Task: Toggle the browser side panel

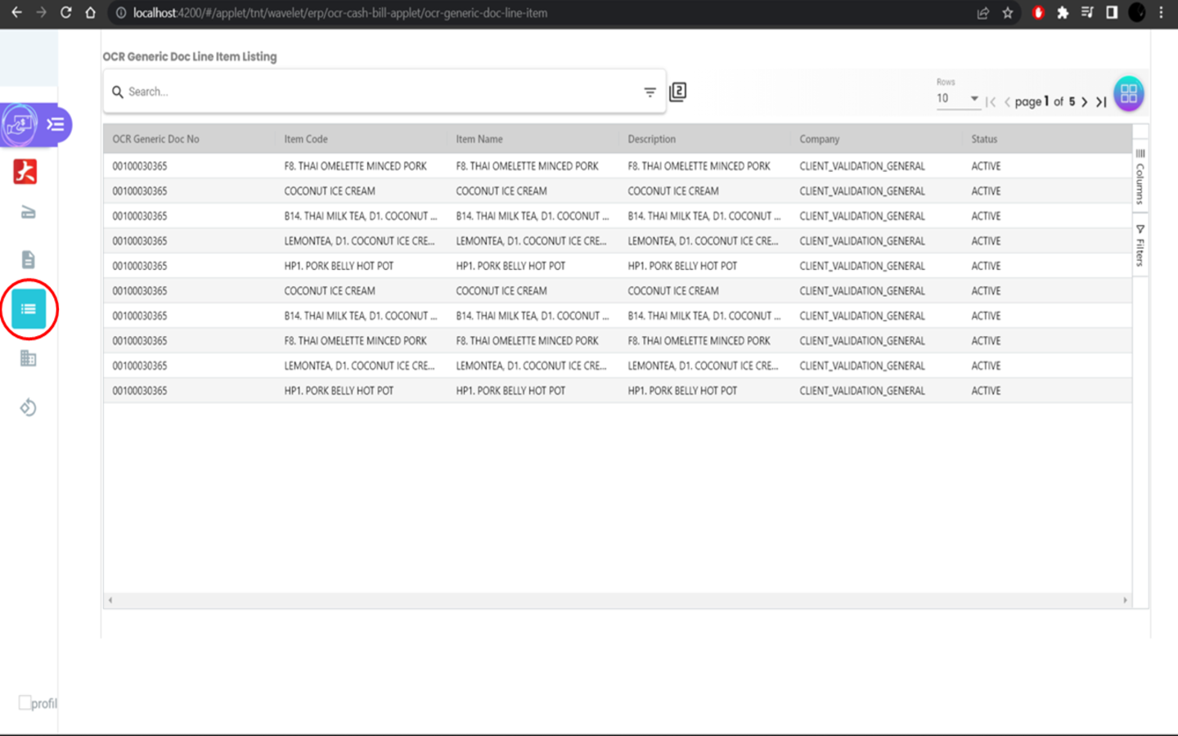Action: (x=1112, y=13)
